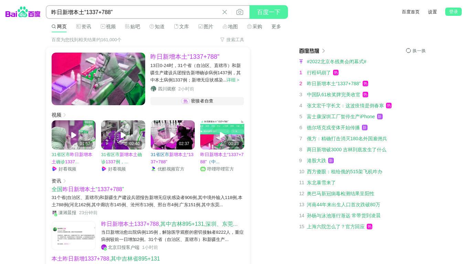The width and height of the screenshot is (470, 264).
Task: Click the 北京日报客户端 source icon
Action: click(x=104, y=247)
